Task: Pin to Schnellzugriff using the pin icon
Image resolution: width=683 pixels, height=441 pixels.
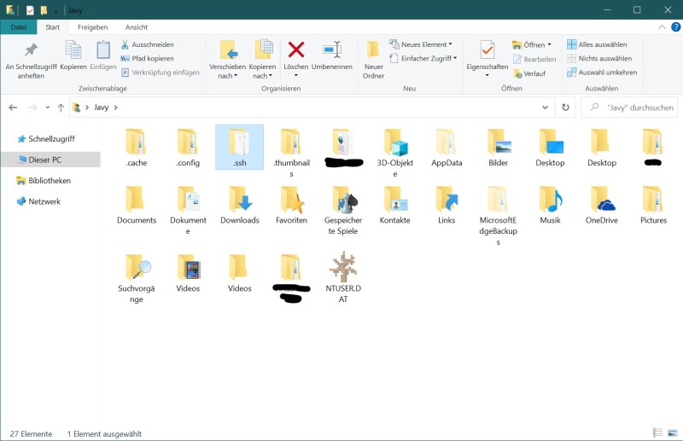Action: click(32, 54)
